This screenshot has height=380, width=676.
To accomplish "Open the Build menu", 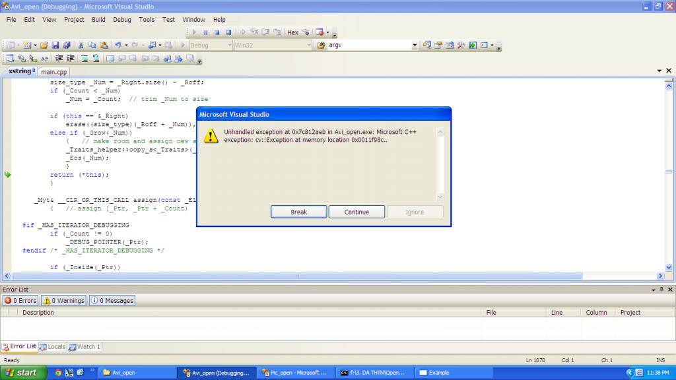I will pyautogui.click(x=98, y=19).
